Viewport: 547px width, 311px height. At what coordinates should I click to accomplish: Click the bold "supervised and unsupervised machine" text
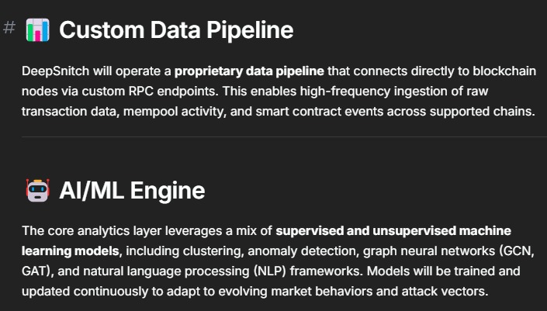pos(393,231)
